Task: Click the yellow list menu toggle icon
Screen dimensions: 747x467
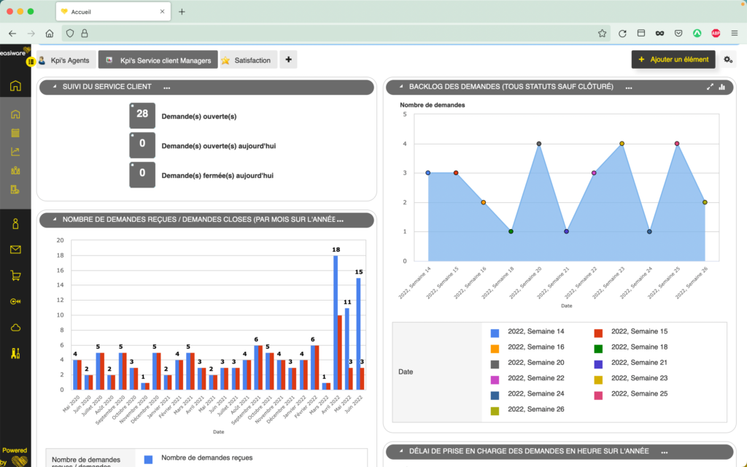Action: pyautogui.click(x=31, y=61)
